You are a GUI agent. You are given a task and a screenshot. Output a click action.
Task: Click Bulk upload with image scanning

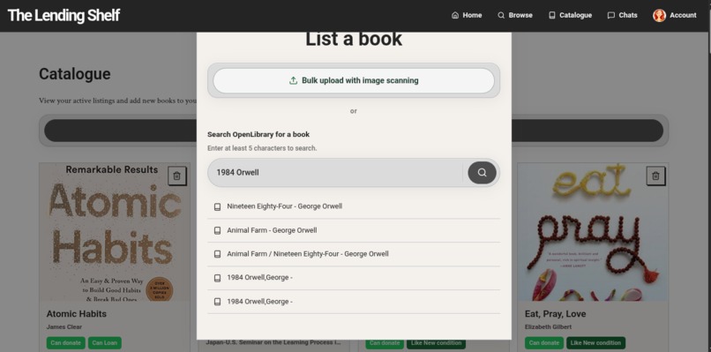[354, 81]
